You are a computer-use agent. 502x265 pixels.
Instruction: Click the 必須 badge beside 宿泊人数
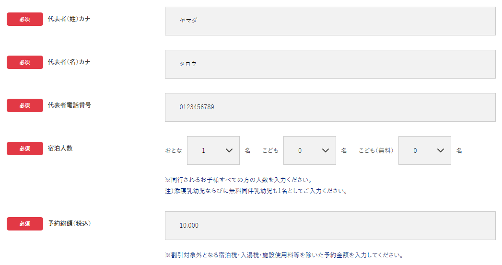[x=25, y=149]
